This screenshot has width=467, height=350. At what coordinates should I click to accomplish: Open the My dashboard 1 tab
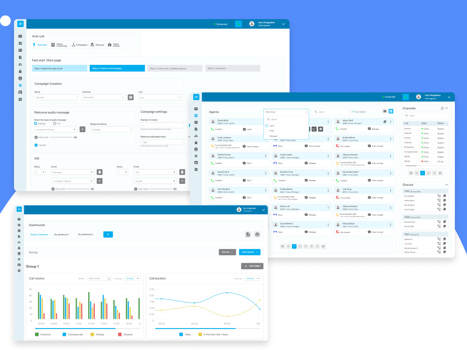[x=62, y=235]
